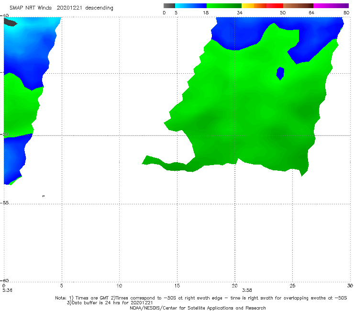354x311 pixels.
Task: Click the "15" longitude axis label
Action: (177, 286)
